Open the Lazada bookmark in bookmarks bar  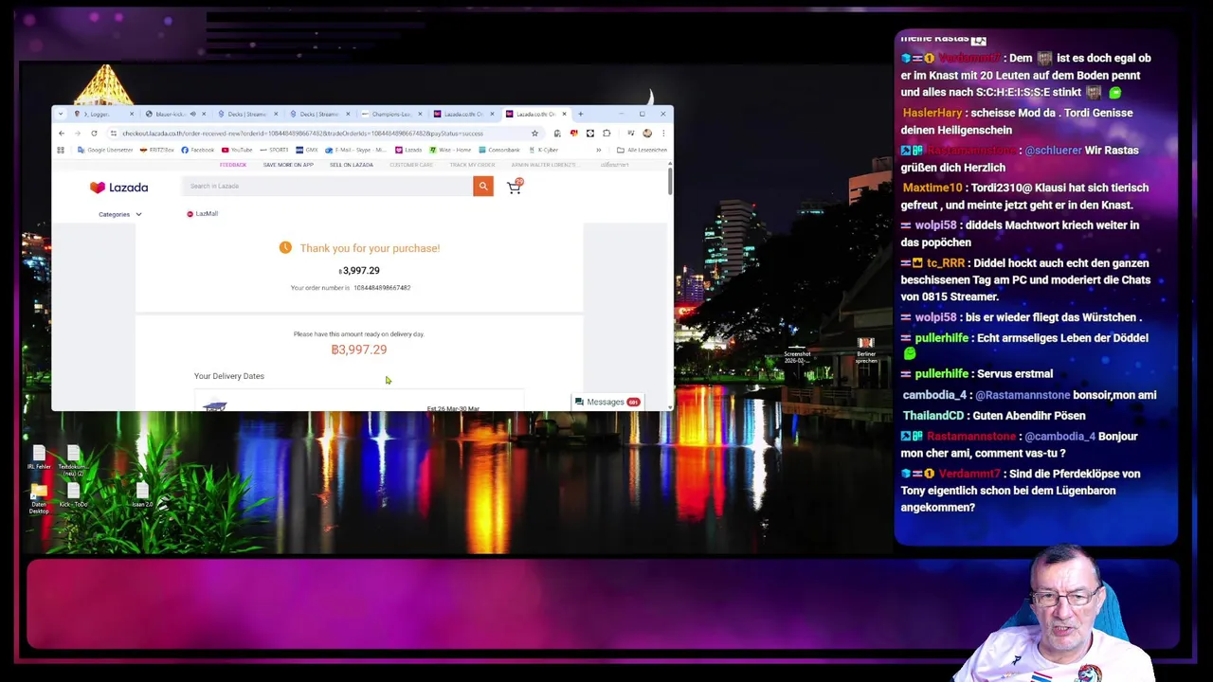tap(409, 150)
